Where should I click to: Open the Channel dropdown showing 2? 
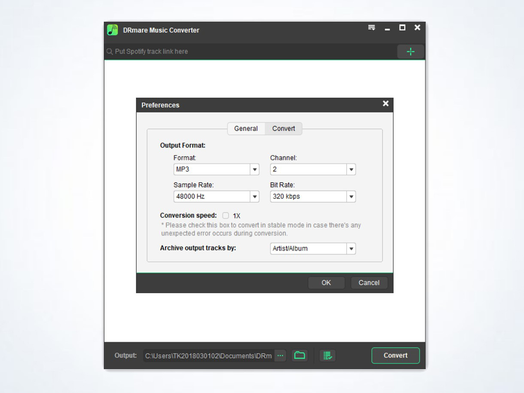(313, 169)
